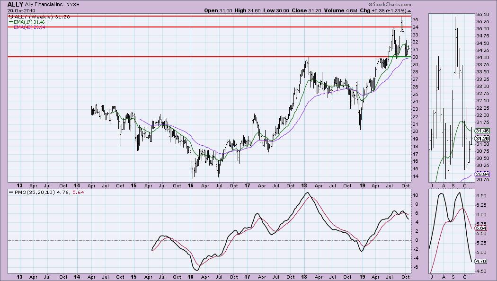The width and height of the screenshot is (497, 281).
Task: Click the PMO(35,20,10) indicator label
Action: (x=35, y=192)
